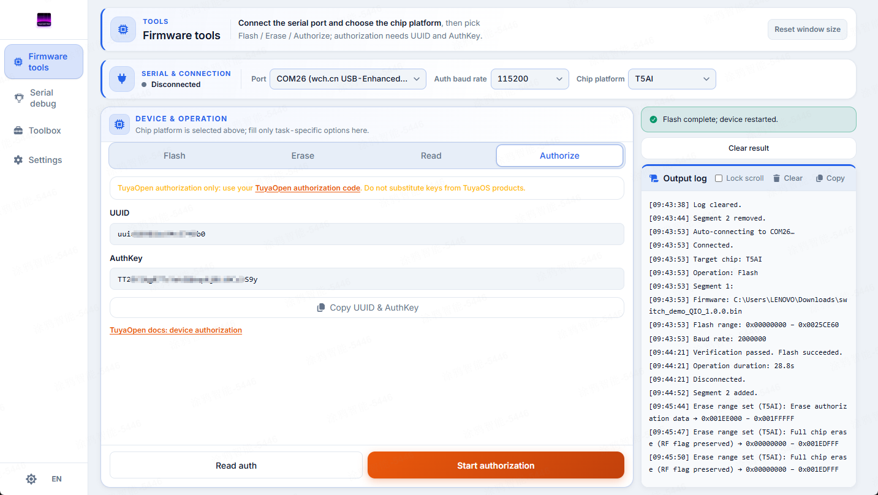This screenshot has width=878, height=495.
Task: Open the Serial debug page
Action: click(44, 98)
